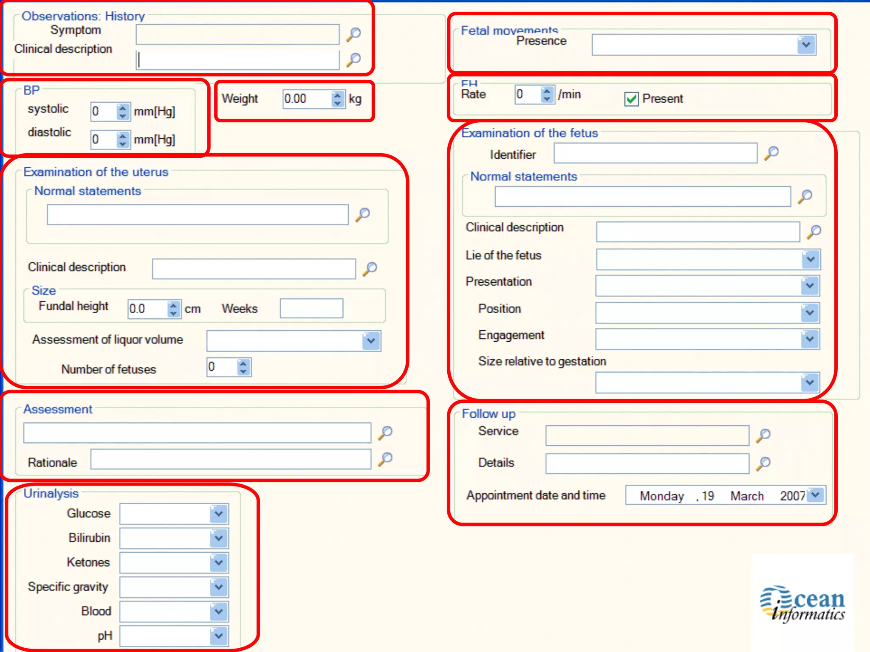Screen dimensions: 870x652
Task: Click the search icon next to Rationale
Action: point(385,459)
